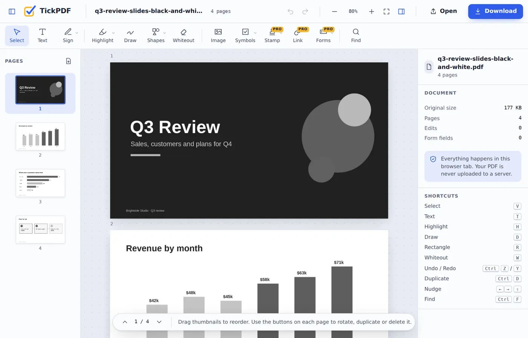
Task: Insert an image with Image tool
Action: point(218,36)
